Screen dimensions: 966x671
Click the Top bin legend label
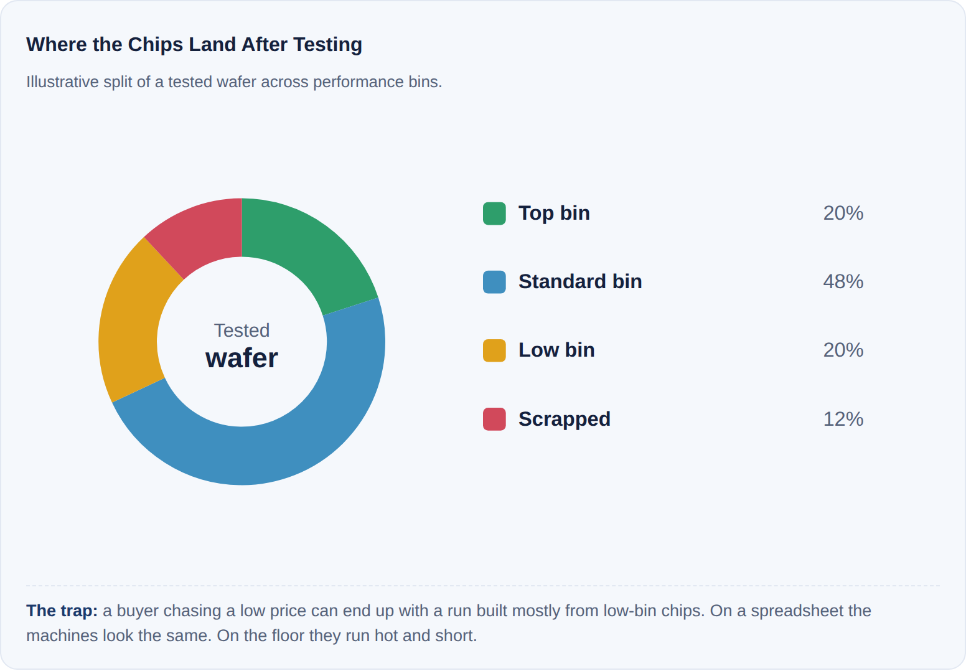[x=554, y=213]
